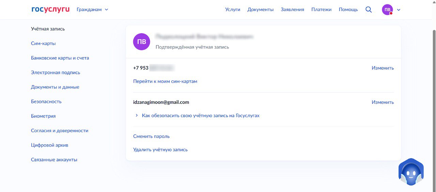
Task: Follow Перейти к моим сим-картам link
Action: click(x=165, y=81)
